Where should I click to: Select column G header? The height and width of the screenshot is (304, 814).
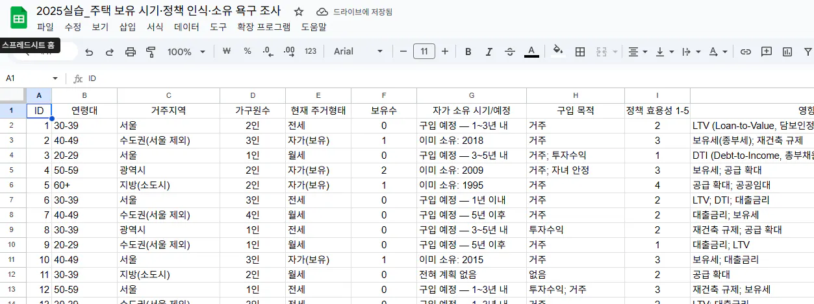472,95
